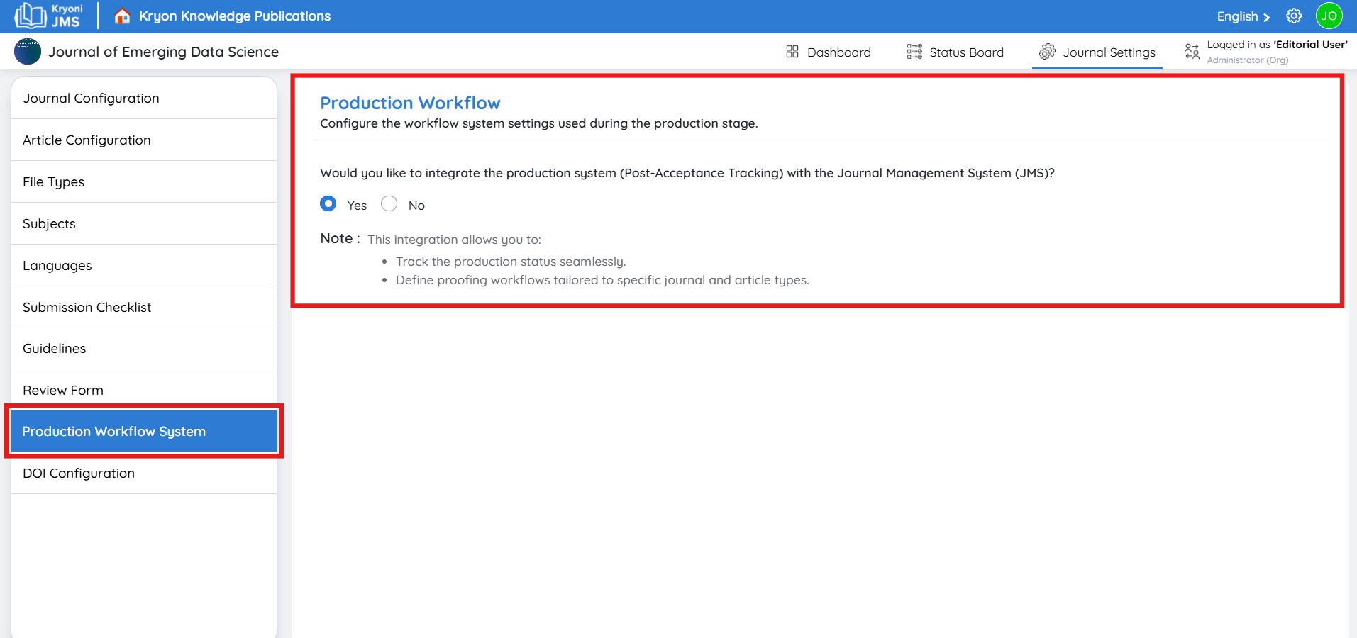
Task: Click the user role switch icon
Action: (1192, 51)
